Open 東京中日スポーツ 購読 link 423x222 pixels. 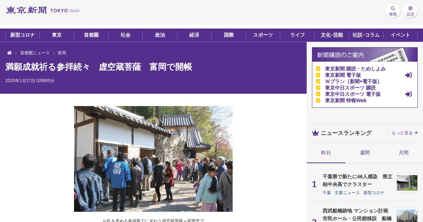350,88
